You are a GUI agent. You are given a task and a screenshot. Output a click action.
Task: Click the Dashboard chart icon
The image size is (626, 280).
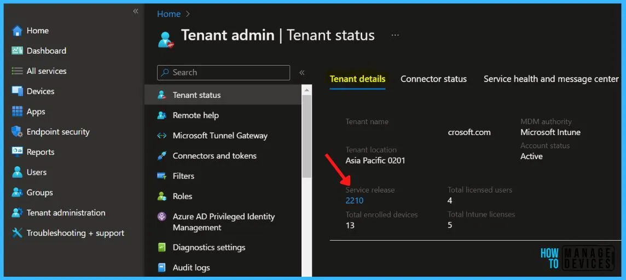(x=17, y=51)
